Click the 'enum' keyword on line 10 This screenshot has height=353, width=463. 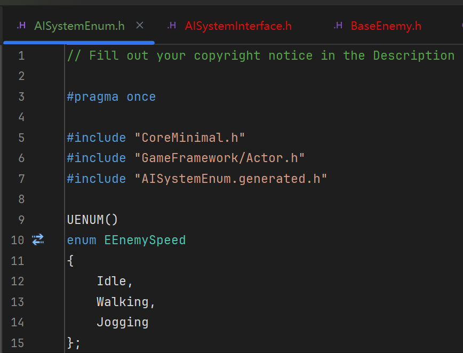[82, 240]
